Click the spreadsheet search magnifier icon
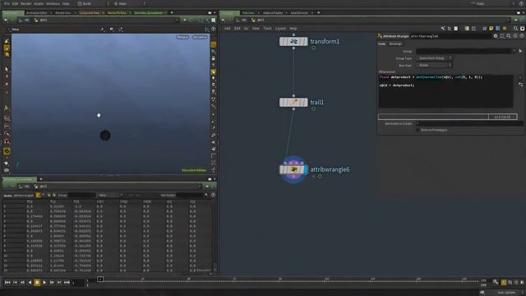 206,195
